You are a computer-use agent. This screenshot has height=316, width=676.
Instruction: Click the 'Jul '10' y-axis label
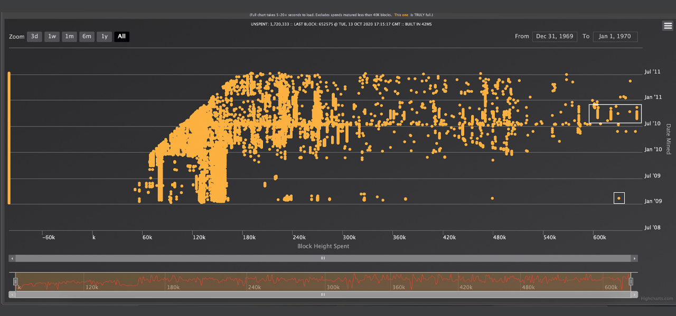point(653,124)
